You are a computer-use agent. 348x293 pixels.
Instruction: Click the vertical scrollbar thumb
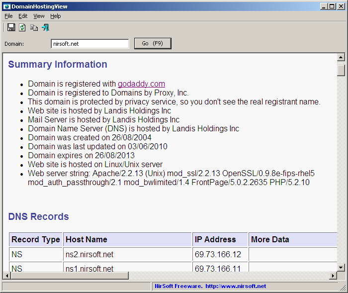[x=341, y=70]
